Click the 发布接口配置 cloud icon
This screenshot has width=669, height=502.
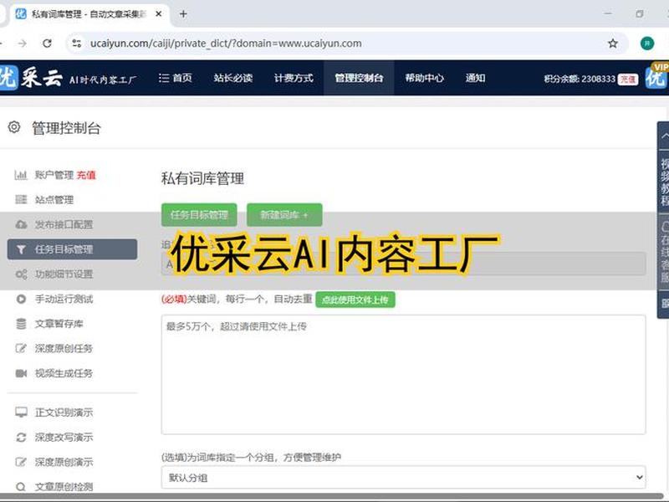coord(21,224)
